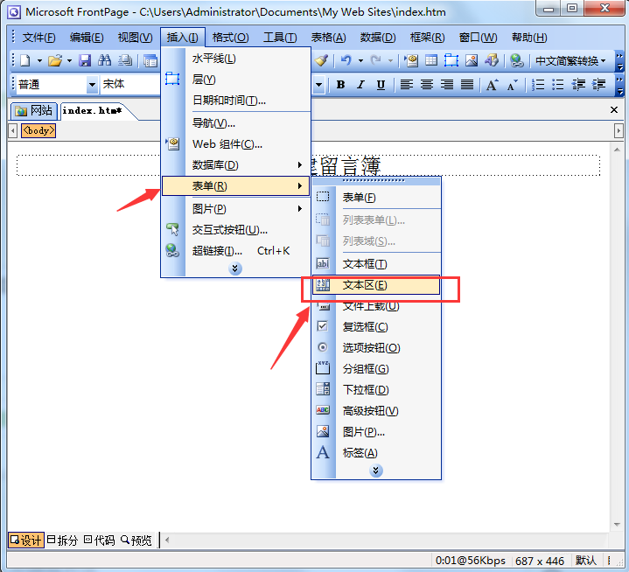Switch to 代码 view

coord(100,540)
